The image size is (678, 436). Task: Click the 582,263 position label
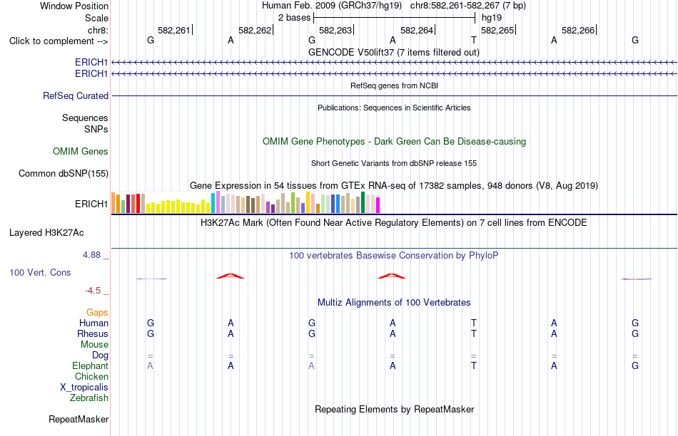pyautogui.click(x=335, y=30)
